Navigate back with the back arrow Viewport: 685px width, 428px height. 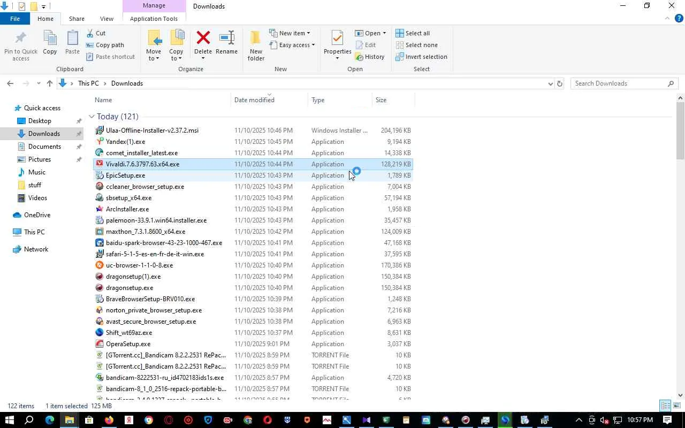pyautogui.click(x=10, y=83)
